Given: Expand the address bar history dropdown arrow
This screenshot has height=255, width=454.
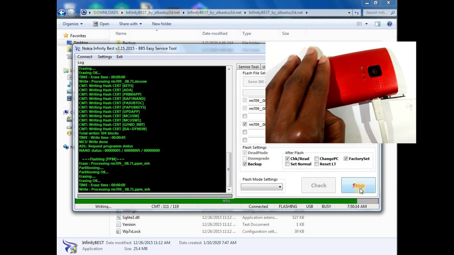Looking at the screenshot, I should [349, 12].
